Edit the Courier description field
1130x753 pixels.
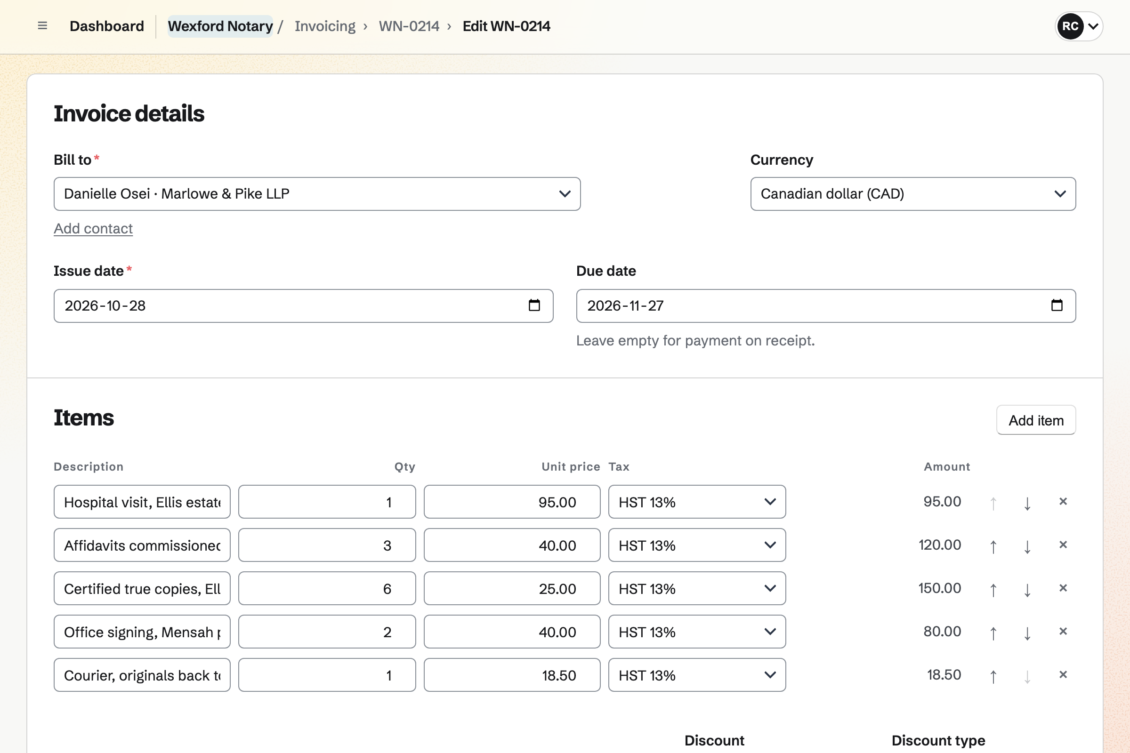[x=142, y=675]
